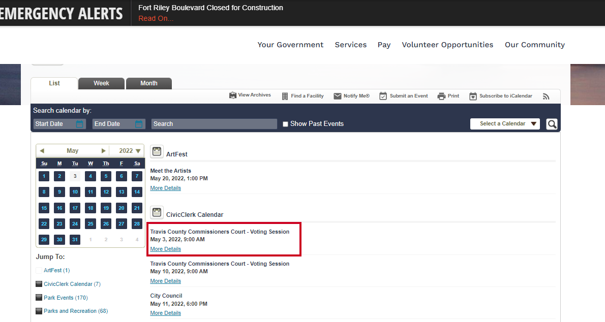
Task: Click the Meet the Artists event title
Action: [170, 171]
